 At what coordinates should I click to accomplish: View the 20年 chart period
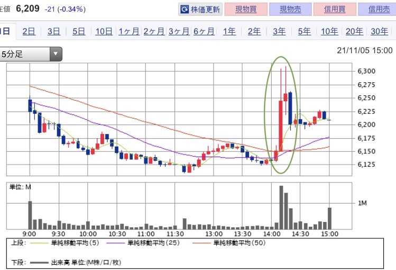[354, 32]
